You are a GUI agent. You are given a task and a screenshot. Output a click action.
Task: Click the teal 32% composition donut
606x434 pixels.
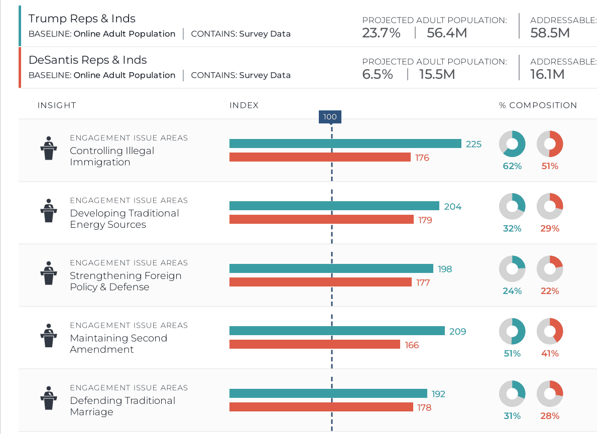click(x=512, y=207)
